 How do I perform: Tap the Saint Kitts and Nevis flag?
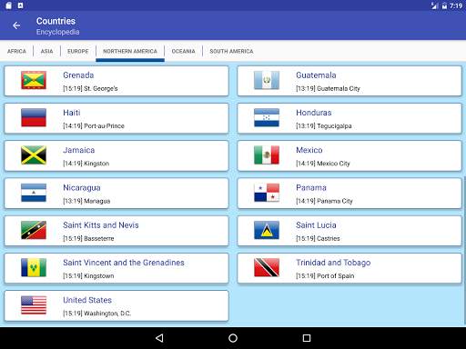(x=34, y=230)
